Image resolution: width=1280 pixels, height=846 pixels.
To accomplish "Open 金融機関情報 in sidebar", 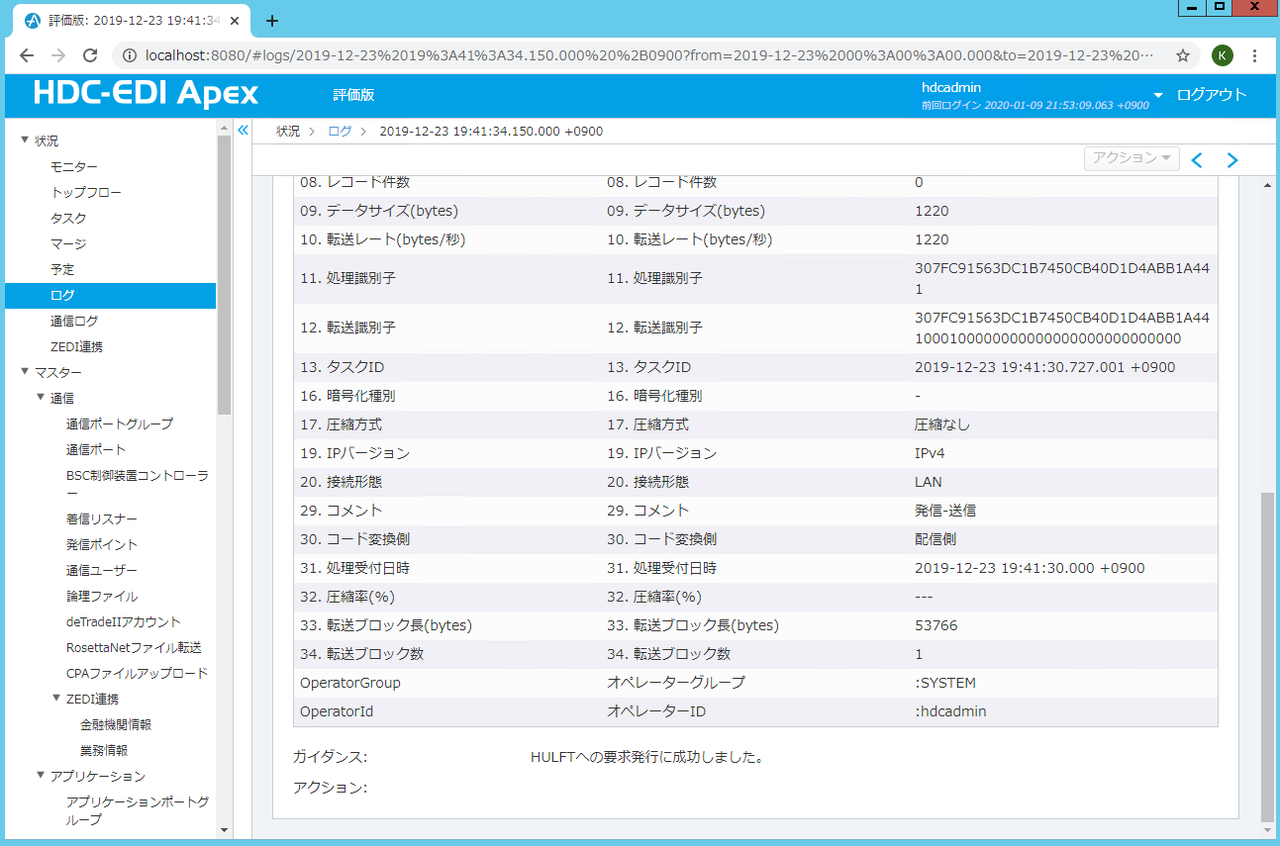I will (x=116, y=724).
